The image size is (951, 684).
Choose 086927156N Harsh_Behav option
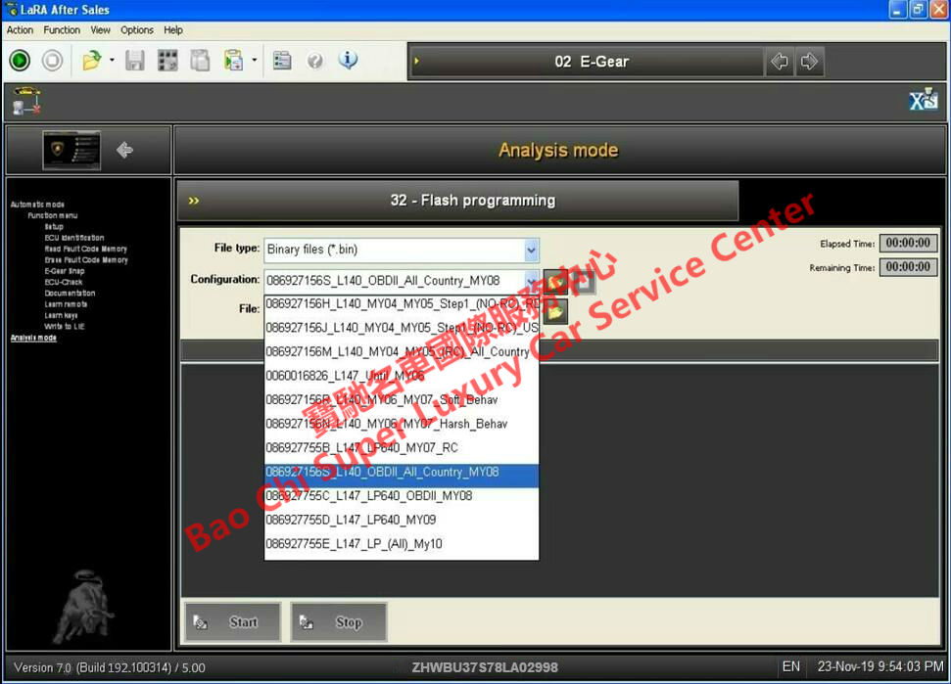[x=402, y=424]
